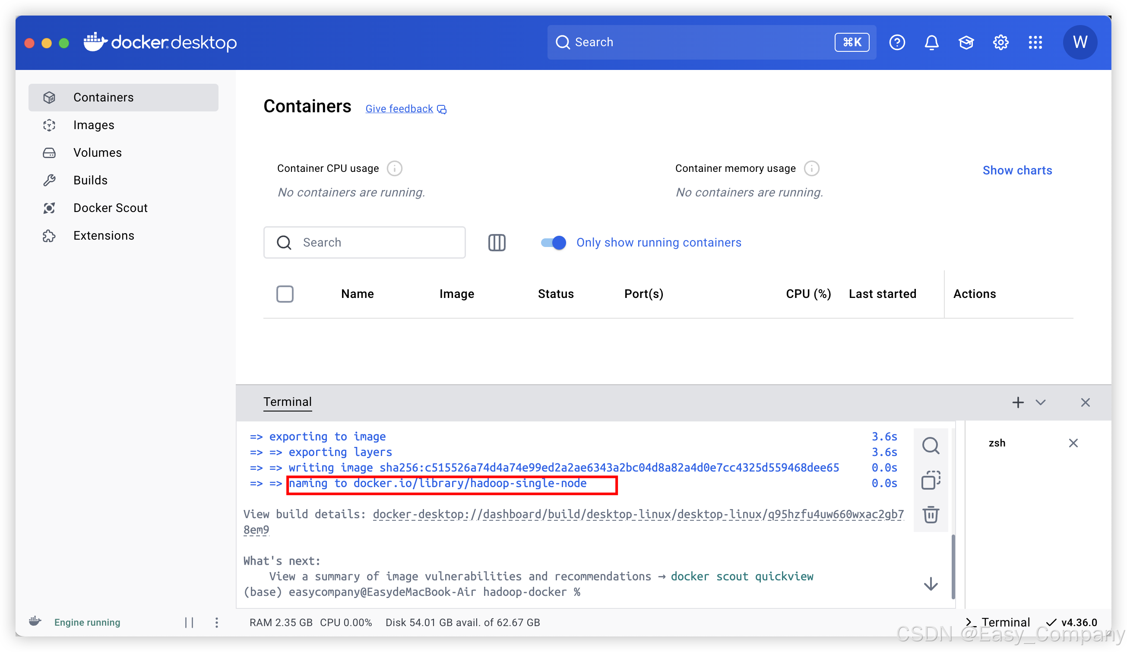Open the notifications bell
Image resolution: width=1127 pixels, height=652 pixels.
(931, 42)
